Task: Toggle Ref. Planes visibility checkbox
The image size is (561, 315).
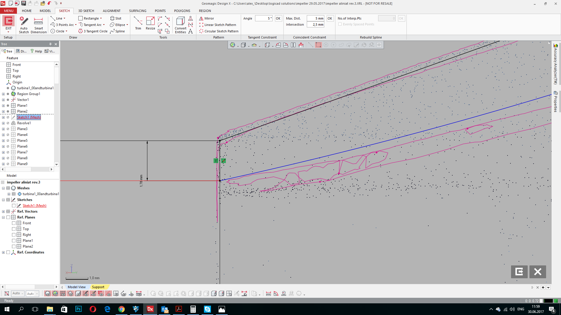Action: [x=8, y=217]
